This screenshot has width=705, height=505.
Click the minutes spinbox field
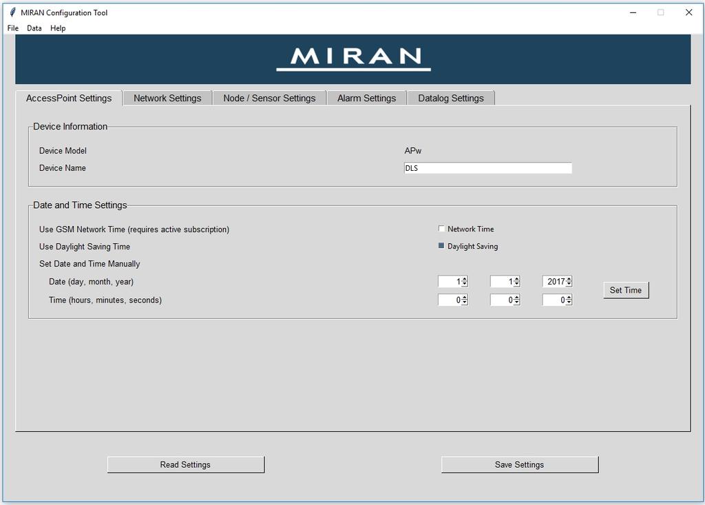click(502, 300)
